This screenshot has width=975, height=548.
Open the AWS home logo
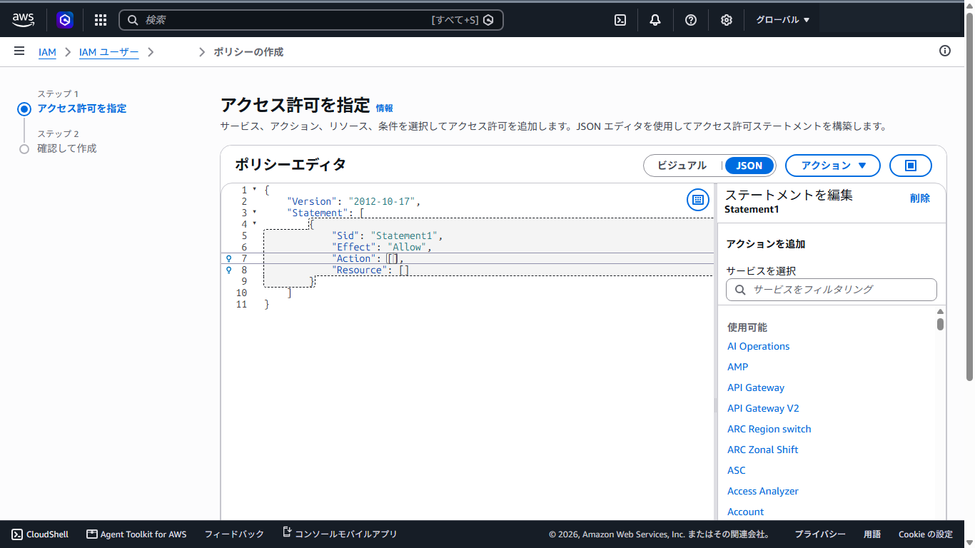click(x=24, y=20)
